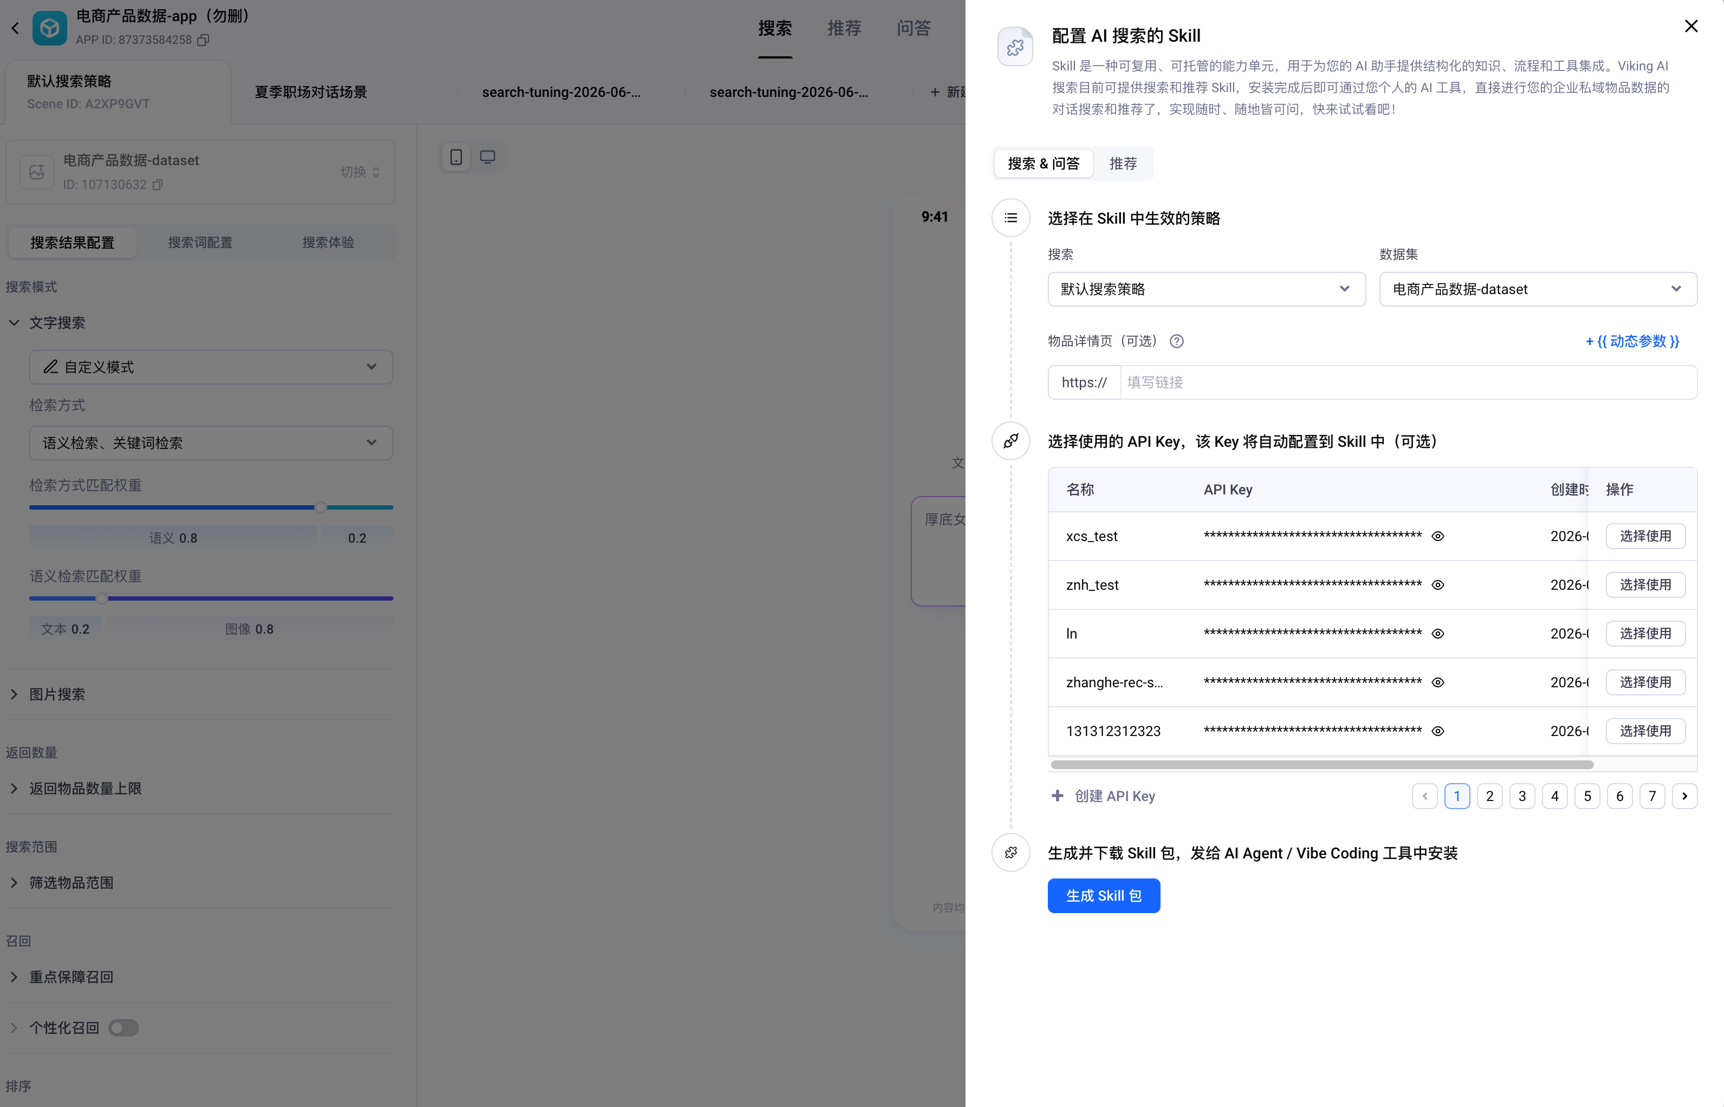The image size is (1724, 1107).
Task: Switch to 搜索体验 tab
Action: [x=328, y=242]
